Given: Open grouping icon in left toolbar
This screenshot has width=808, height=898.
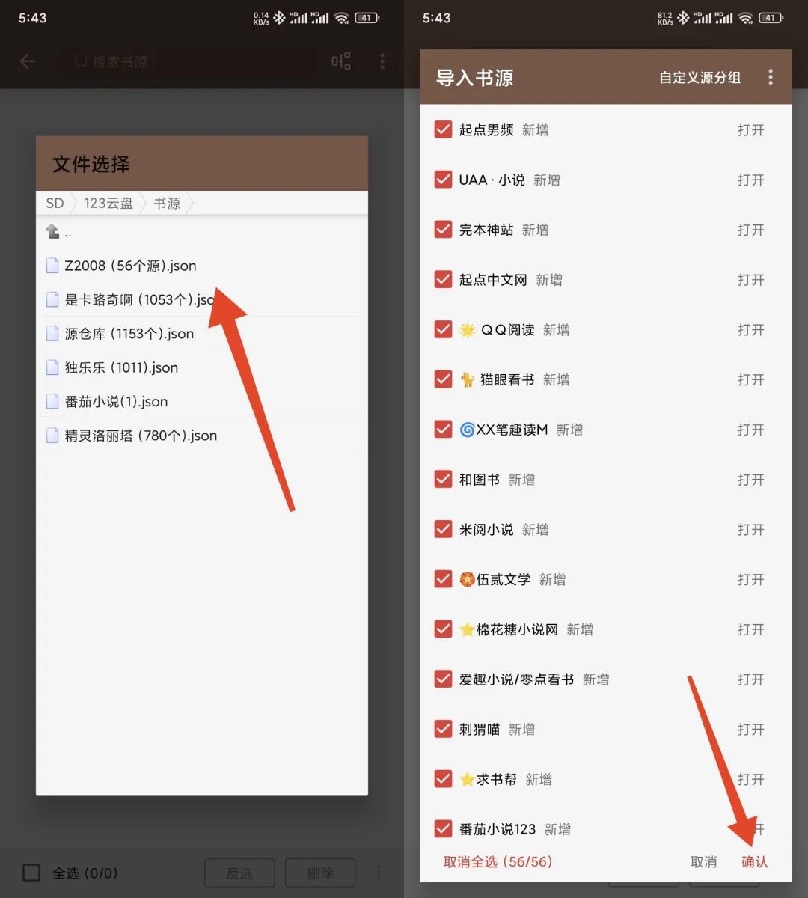Looking at the screenshot, I should tap(341, 61).
